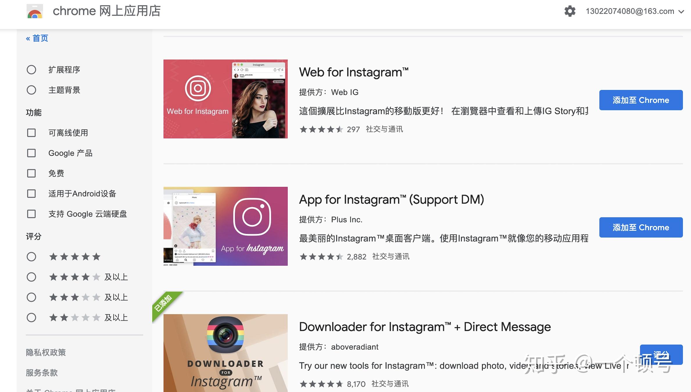The height and width of the screenshot is (392, 691).
Task: Enable the 免费 filter checkbox
Action: pyautogui.click(x=31, y=173)
